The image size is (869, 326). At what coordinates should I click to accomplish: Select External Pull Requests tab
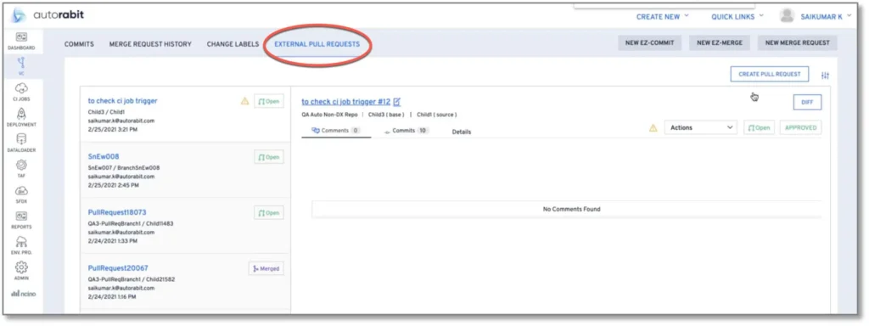click(x=317, y=44)
